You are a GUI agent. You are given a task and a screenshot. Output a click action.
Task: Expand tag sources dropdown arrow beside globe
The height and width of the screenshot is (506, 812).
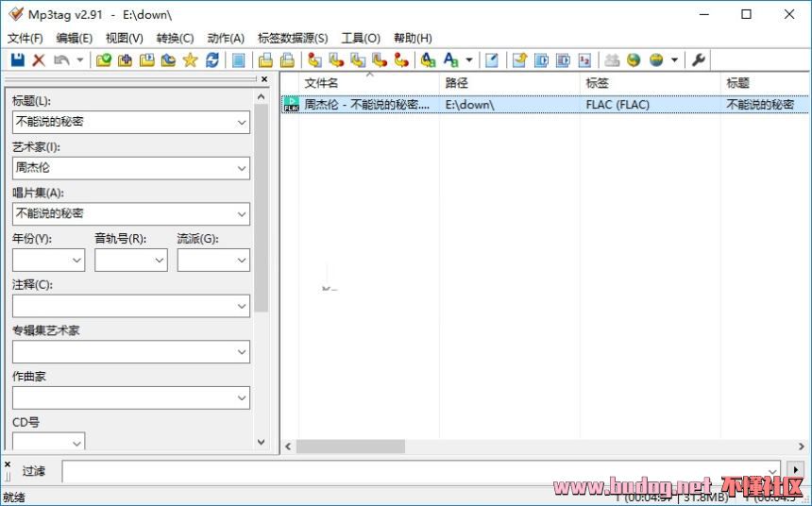click(x=674, y=60)
